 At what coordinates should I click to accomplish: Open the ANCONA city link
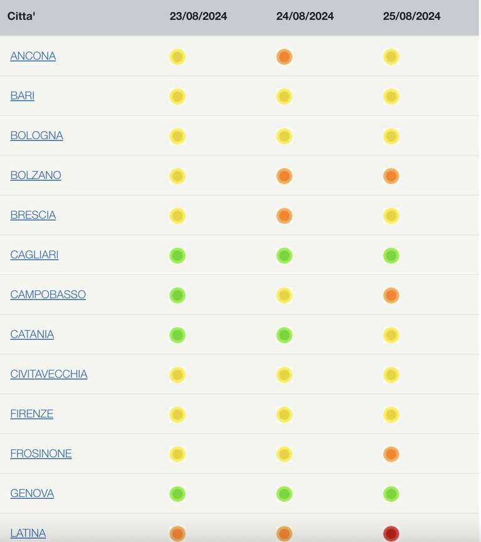click(33, 56)
